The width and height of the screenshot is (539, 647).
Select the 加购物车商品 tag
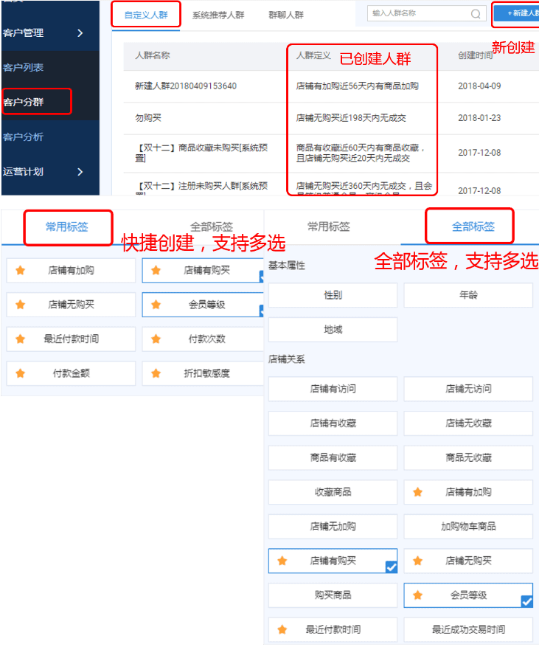468,527
